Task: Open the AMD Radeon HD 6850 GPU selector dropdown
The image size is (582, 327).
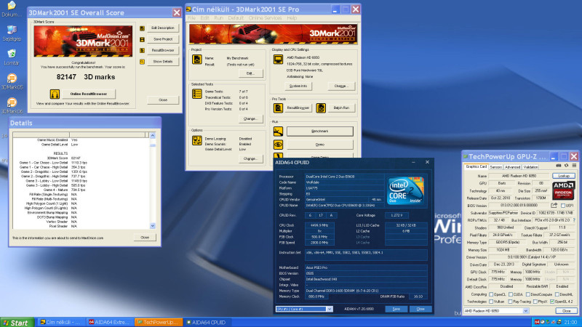Action: click(526, 311)
